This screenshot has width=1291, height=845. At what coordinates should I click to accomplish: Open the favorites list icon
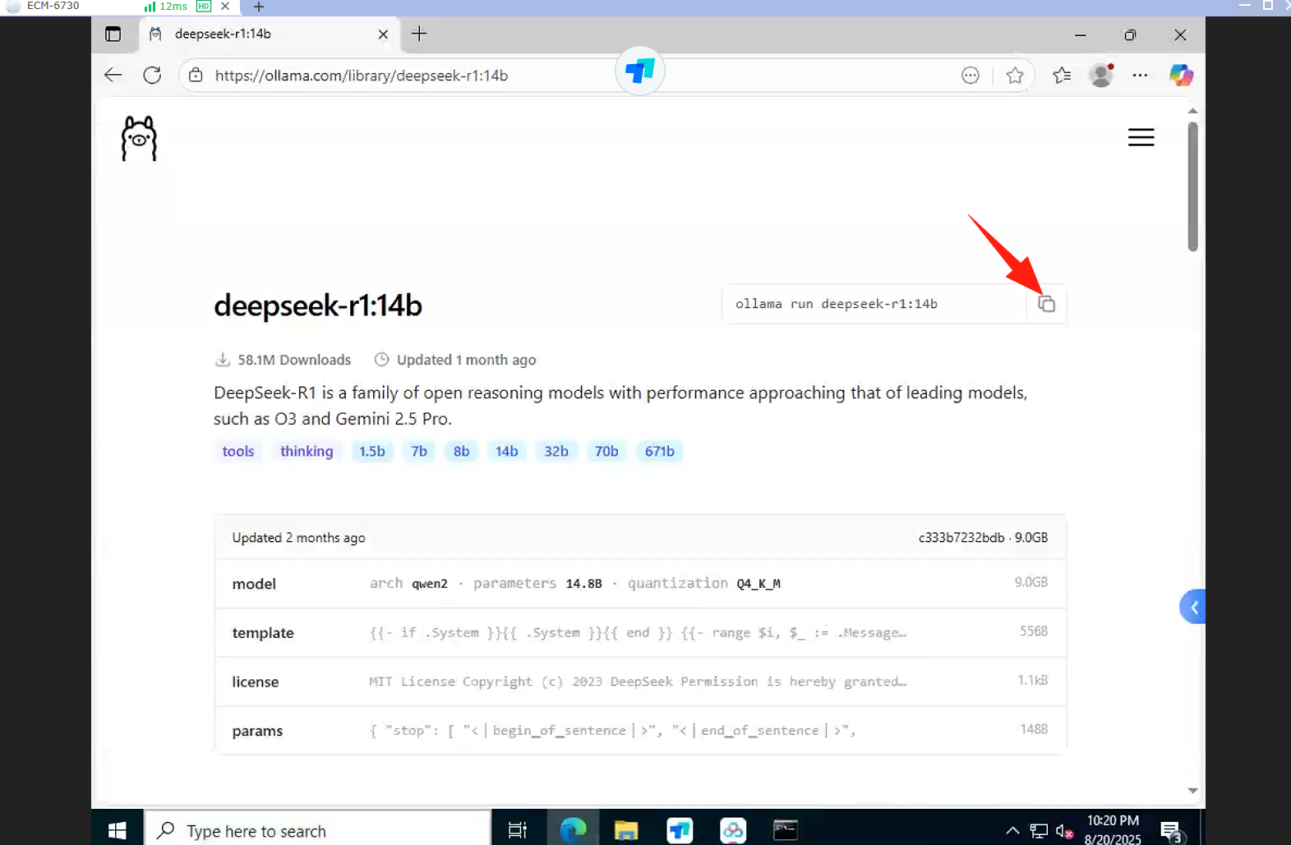click(1062, 76)
